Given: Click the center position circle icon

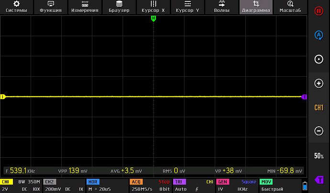Looking at the screenshot, I should pos(319,59).
